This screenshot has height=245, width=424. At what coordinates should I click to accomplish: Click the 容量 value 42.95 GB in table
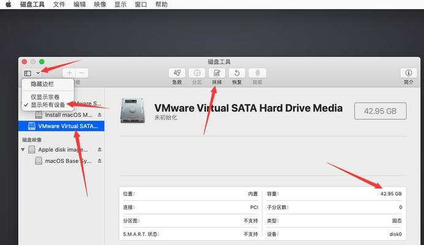coord(391,194)
